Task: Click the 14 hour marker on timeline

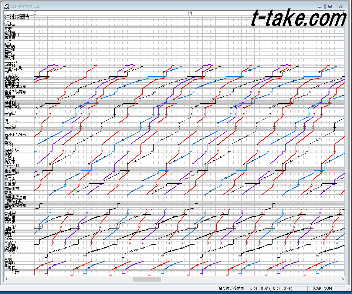Action: point(189,13)
